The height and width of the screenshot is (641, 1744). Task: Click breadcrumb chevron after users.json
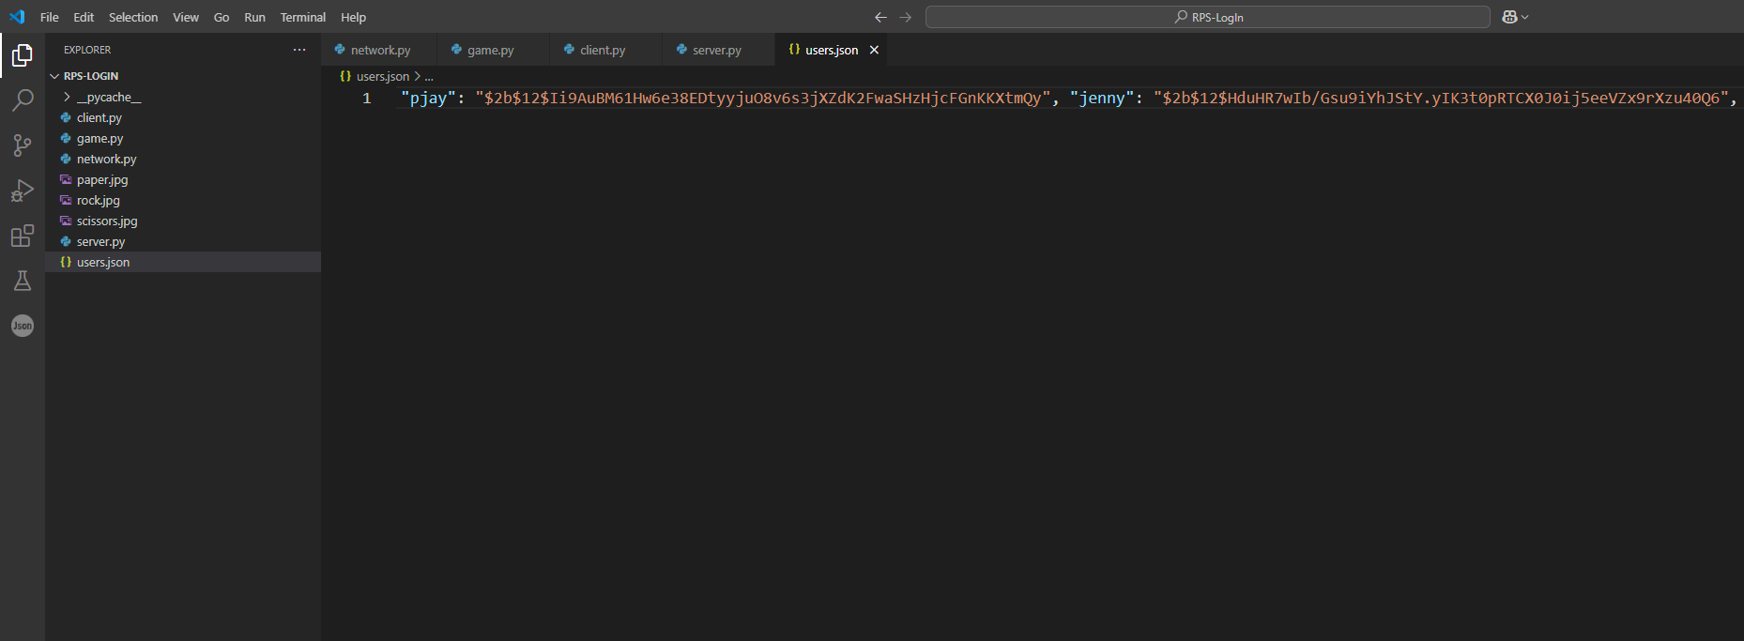coord(417,76)
